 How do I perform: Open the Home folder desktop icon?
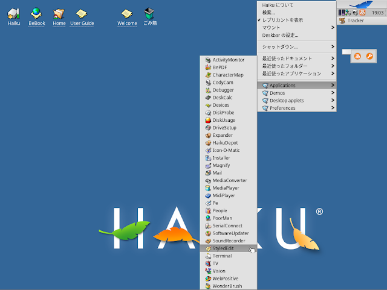click(59, 17)
